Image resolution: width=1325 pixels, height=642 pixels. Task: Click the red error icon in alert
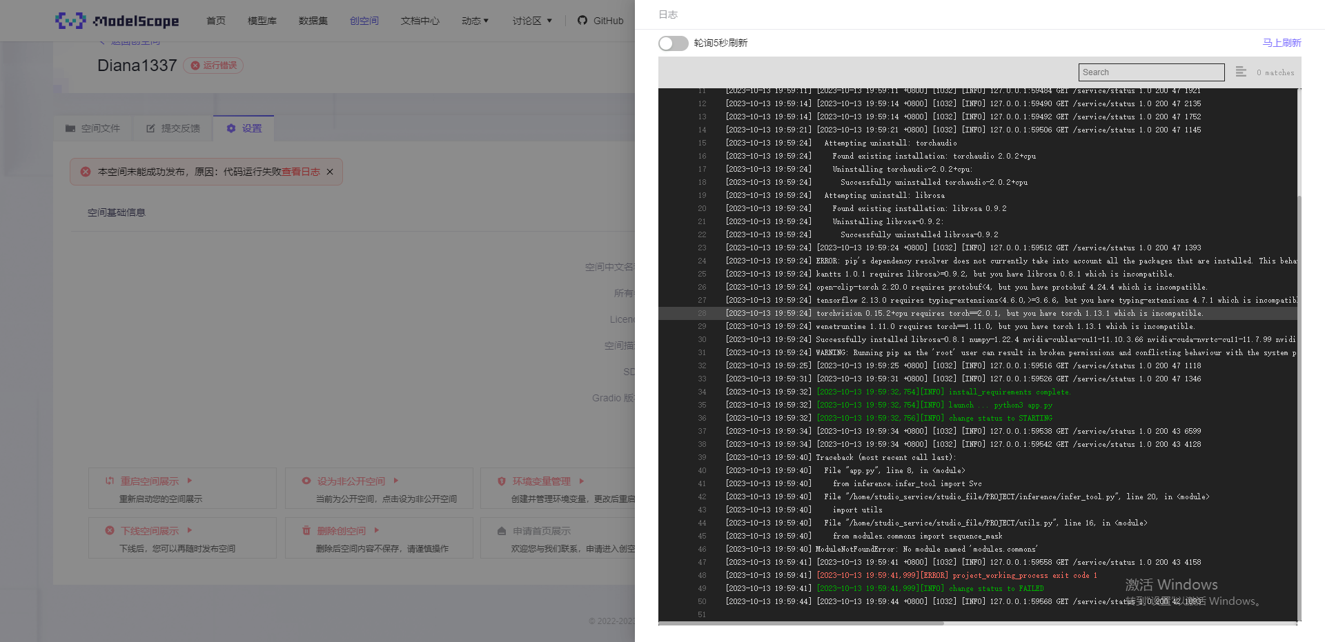pos(86,172)
